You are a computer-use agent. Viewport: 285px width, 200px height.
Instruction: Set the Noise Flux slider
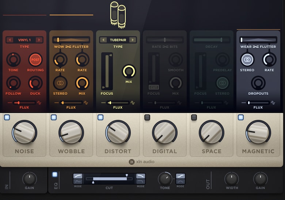[x=24, y=103]
